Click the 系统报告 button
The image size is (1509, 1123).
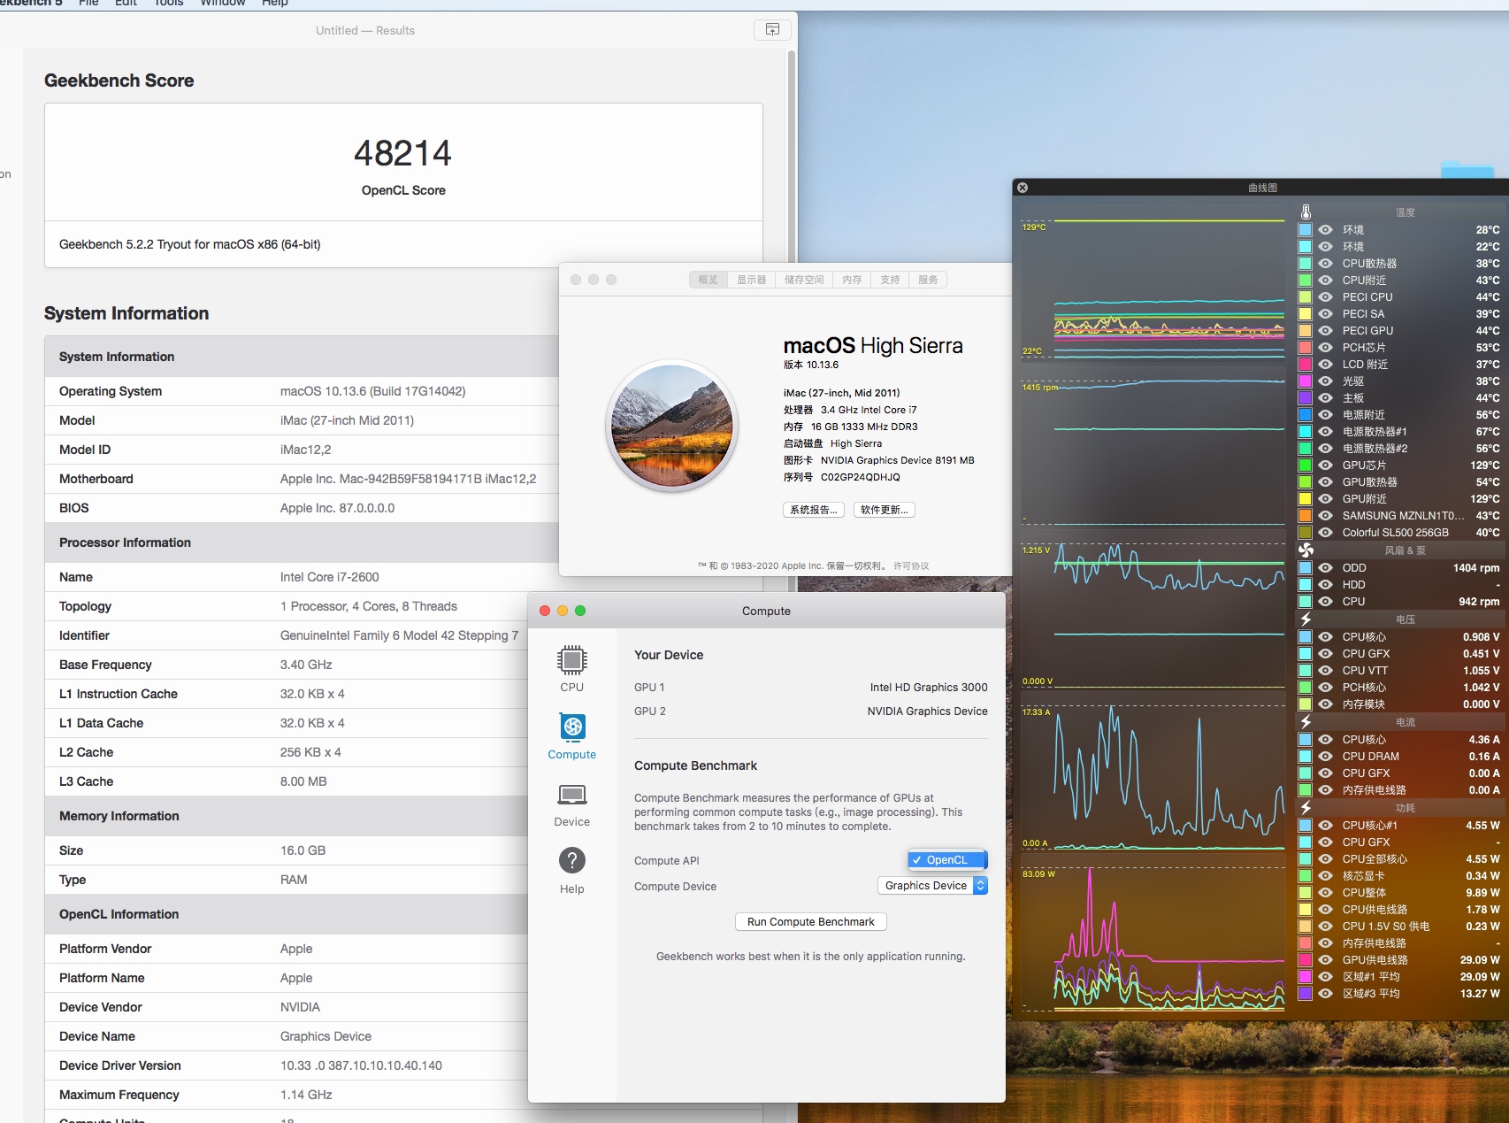click(x=813, y=510)
